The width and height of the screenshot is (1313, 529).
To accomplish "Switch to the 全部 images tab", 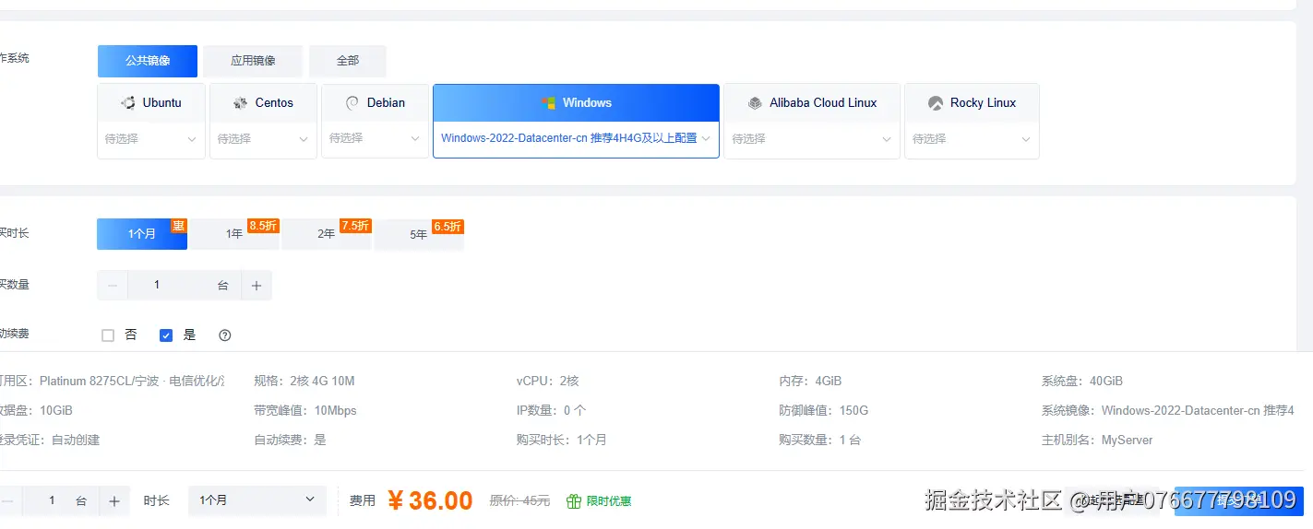I will [348, 61].
